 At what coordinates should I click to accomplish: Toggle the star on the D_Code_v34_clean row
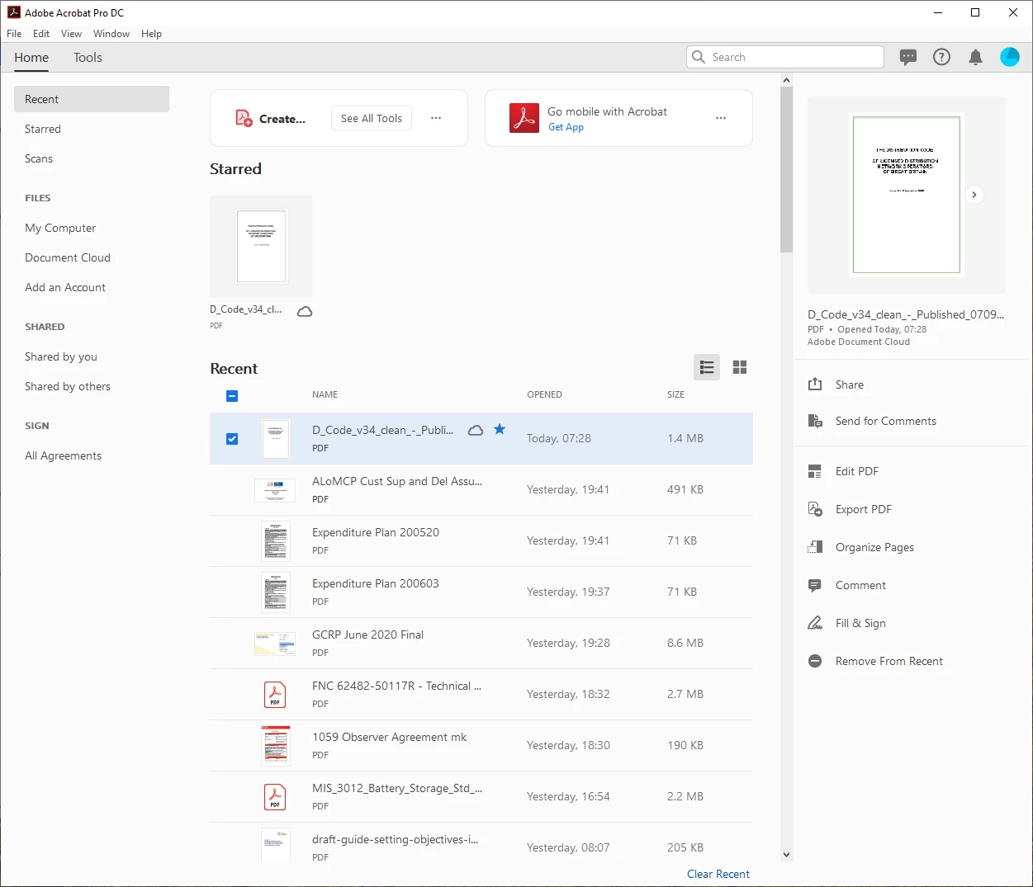tap(500, 429)
